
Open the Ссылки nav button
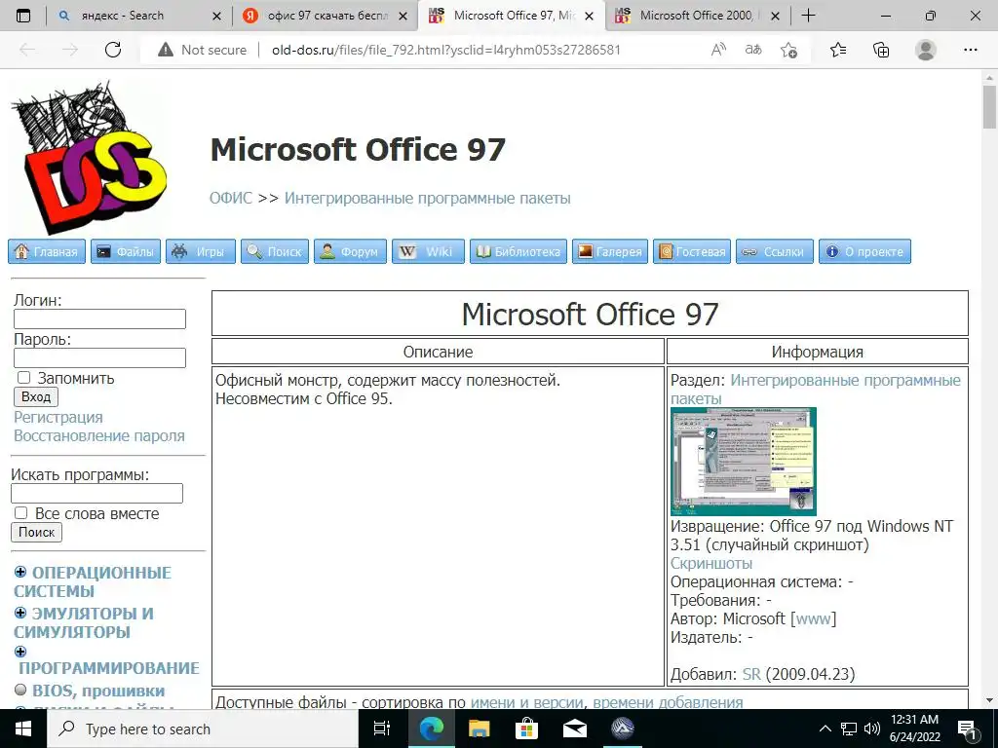point(775,251)
